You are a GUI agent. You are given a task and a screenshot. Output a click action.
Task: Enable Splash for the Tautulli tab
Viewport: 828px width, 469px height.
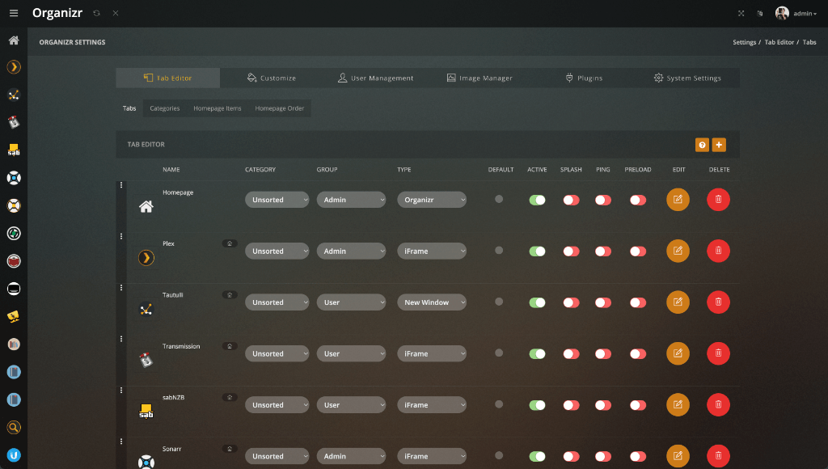point(570,302)
